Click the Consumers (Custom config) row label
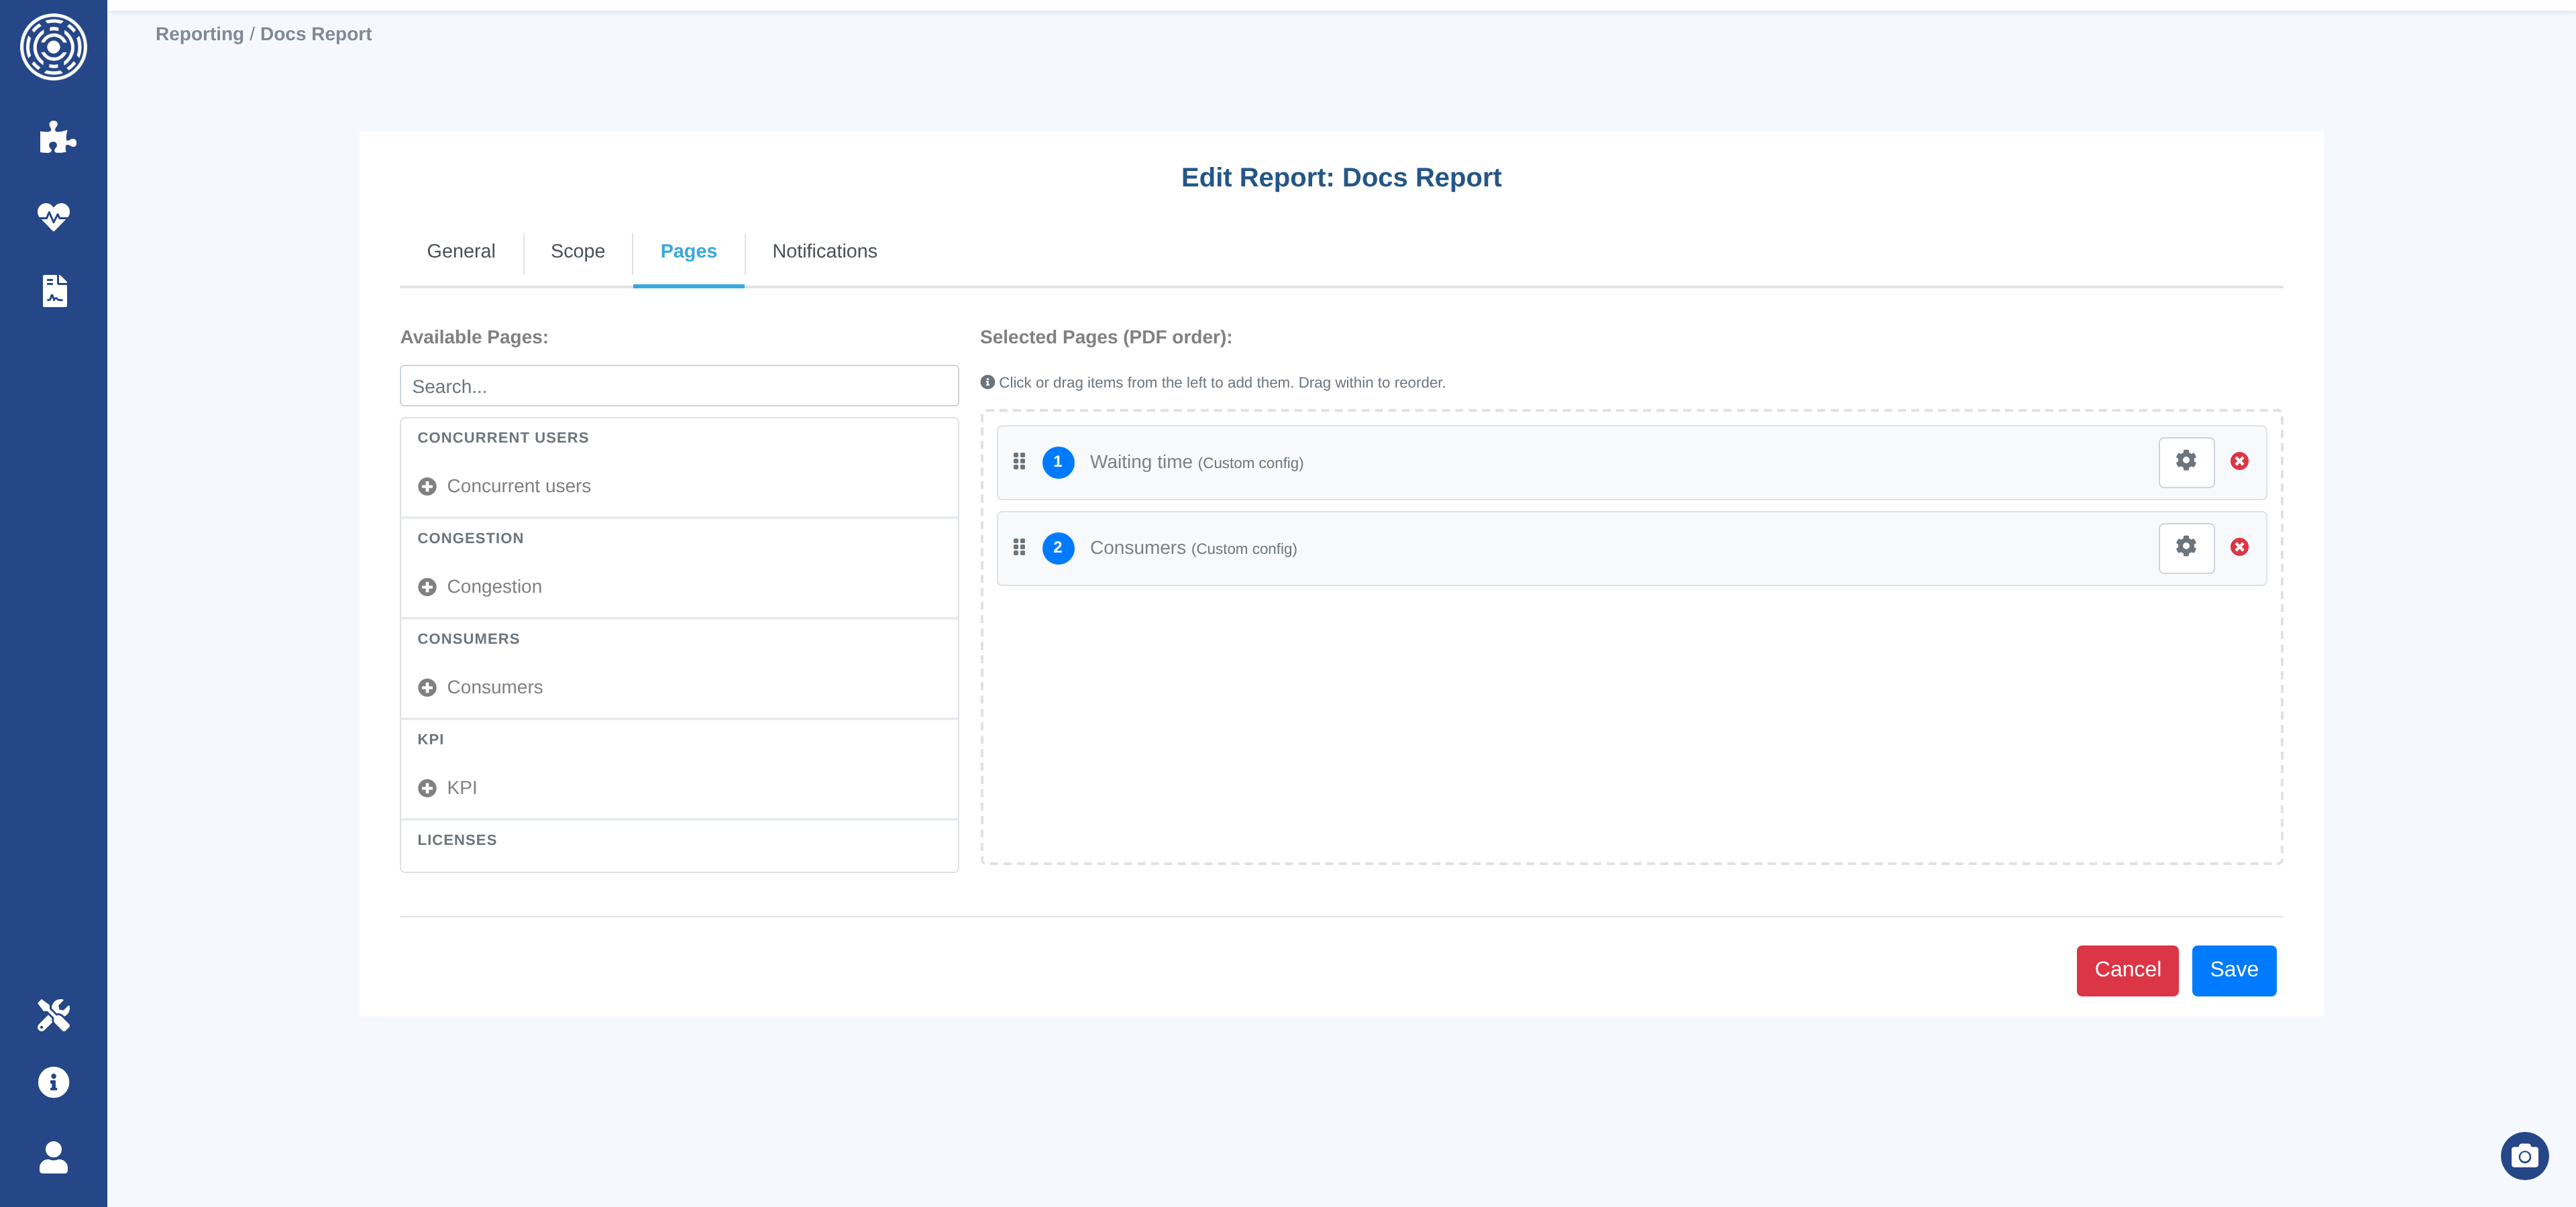This screenshot has height=1207, width=2576. click(1193, 548)
